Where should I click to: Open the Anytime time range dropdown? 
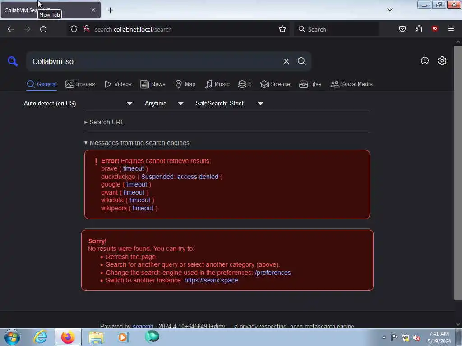[x=164, y=103]
